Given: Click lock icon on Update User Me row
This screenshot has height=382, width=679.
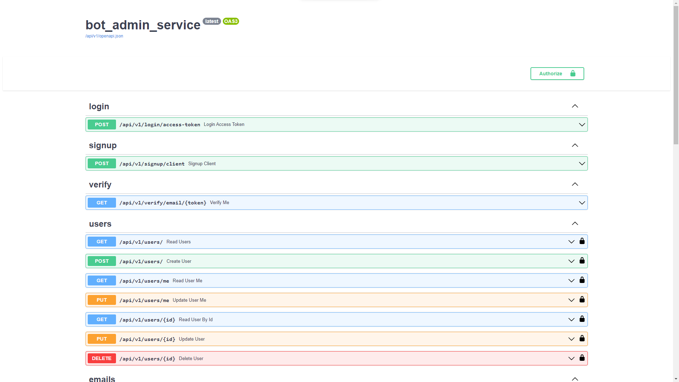Looking at the screenshot, I should [x=582, y=300].
